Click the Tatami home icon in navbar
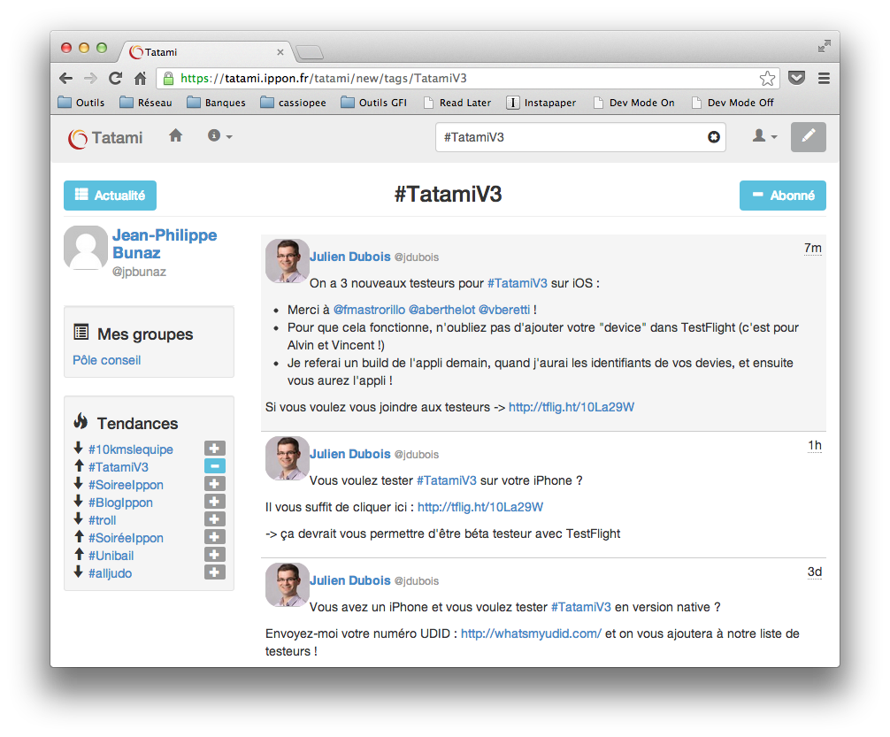 176,136
